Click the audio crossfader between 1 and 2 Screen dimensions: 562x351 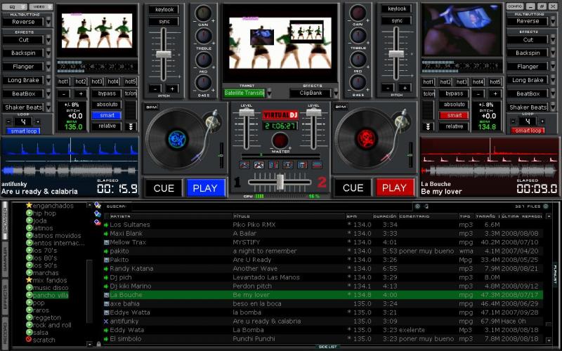[280, 182]
